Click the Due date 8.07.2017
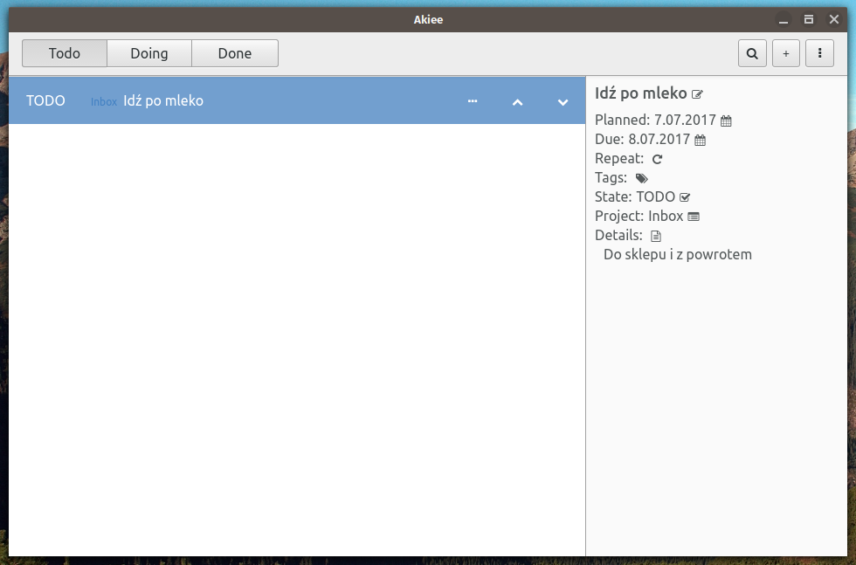Image resolution: width=856 pixels, height=565 pixels. [x=659, y=139]
